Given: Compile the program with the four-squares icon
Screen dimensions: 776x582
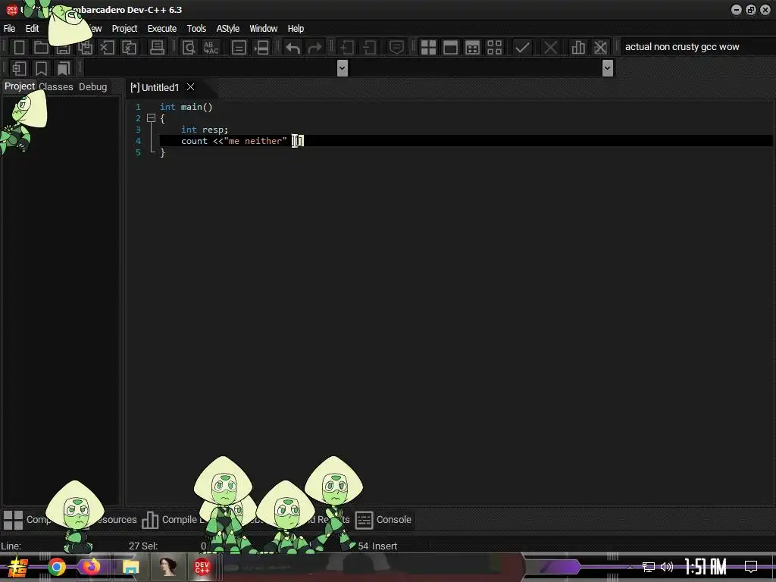Looking at the screenshot, I should coord(428,48).
